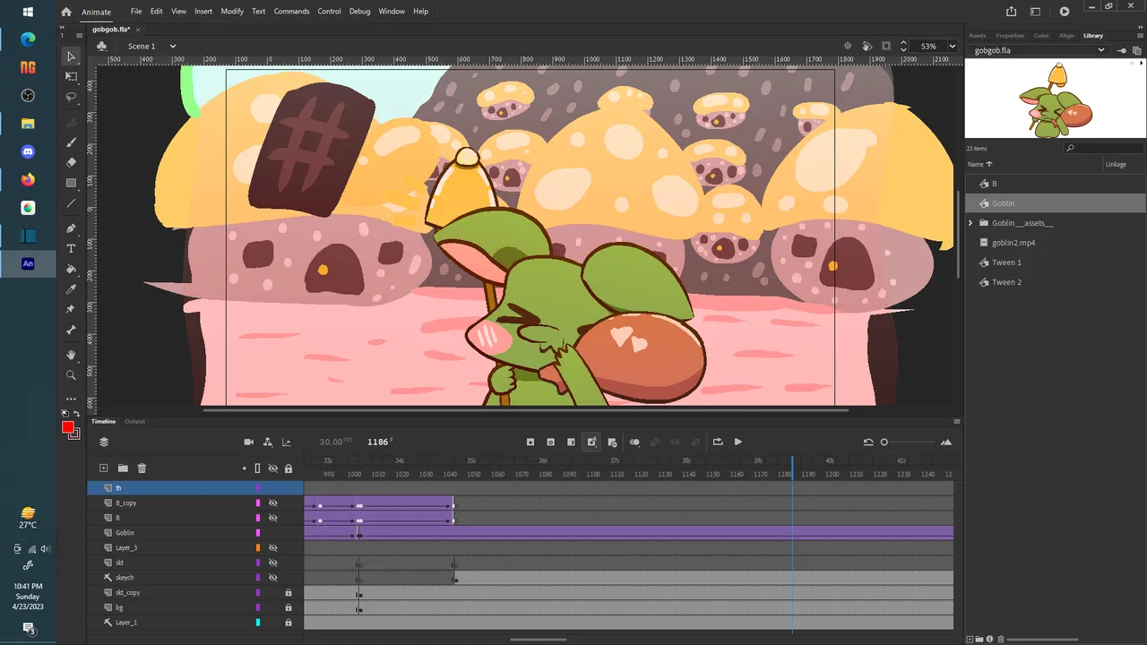The width and height of the screenshot is (1147, 645).
Task: Switch to the Properties tab
Action: [1010, 36]
